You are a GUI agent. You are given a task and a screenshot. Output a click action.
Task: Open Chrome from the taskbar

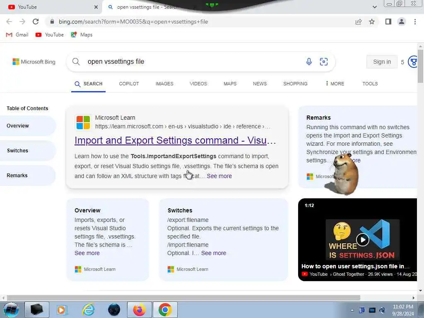(165, 310)
